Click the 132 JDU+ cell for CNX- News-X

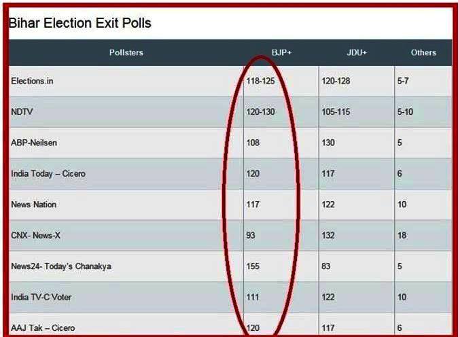coord(329,236)
